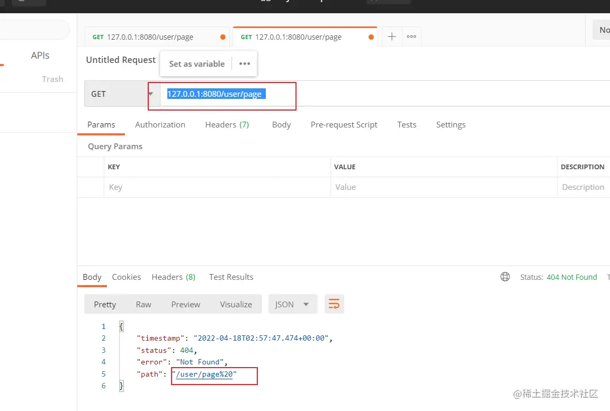The width and height of the screenshot is (610, 411).
Task: Click the 404 Not Found status text
Action: (571, 277)
